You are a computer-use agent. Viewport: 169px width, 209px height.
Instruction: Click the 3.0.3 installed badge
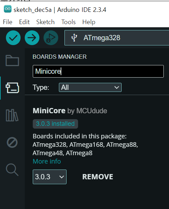pyautogui.click(x=55, y=124)
